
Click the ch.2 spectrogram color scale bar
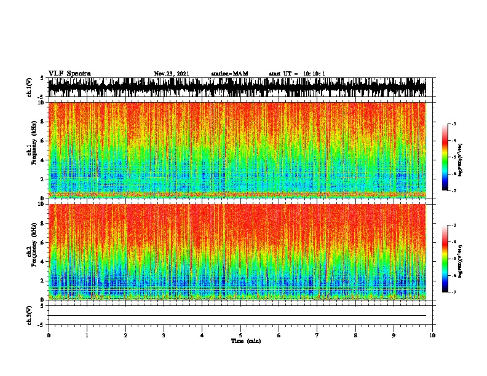coord(445,259)
